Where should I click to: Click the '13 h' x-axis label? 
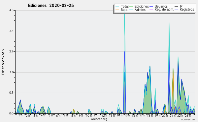(x=112, y=115)
